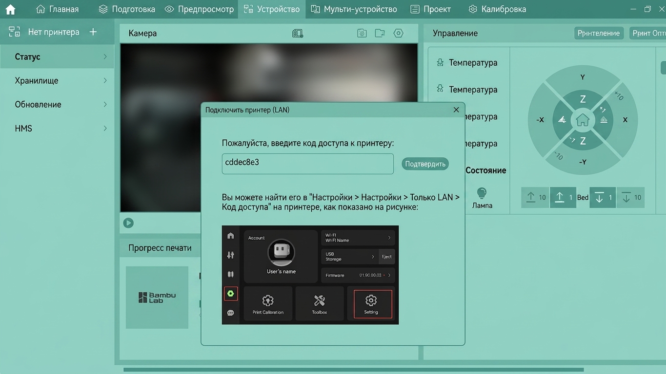The image size is (666, 374).
Task: Play the camera video stream
Action: (128, 223)
